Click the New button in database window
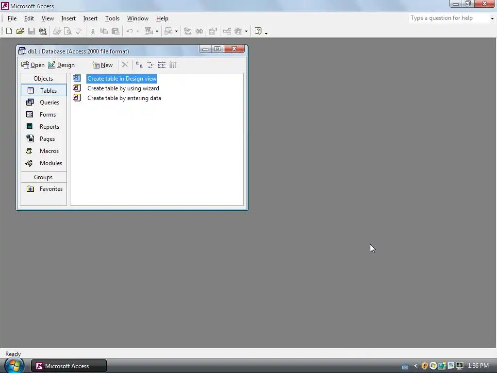The height and width of the screenshot is (373, 497). 102,65
